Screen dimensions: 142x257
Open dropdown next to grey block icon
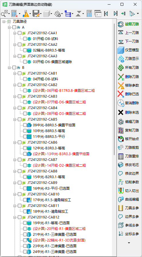[51, 14]
